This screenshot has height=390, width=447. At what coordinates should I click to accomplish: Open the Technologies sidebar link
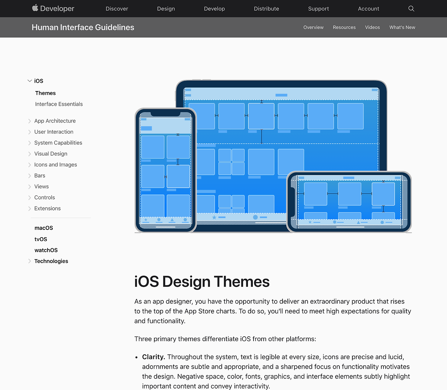(51, 261)
